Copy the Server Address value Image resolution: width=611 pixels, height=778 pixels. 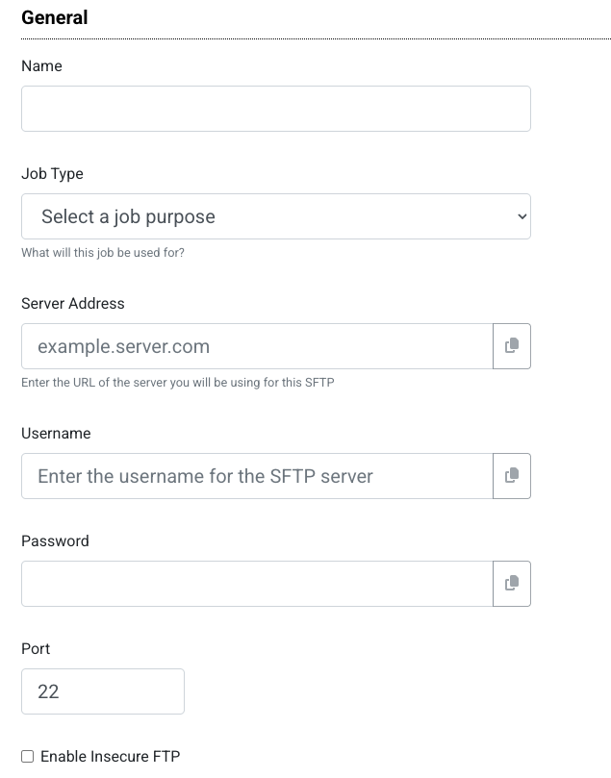point(512,346)
